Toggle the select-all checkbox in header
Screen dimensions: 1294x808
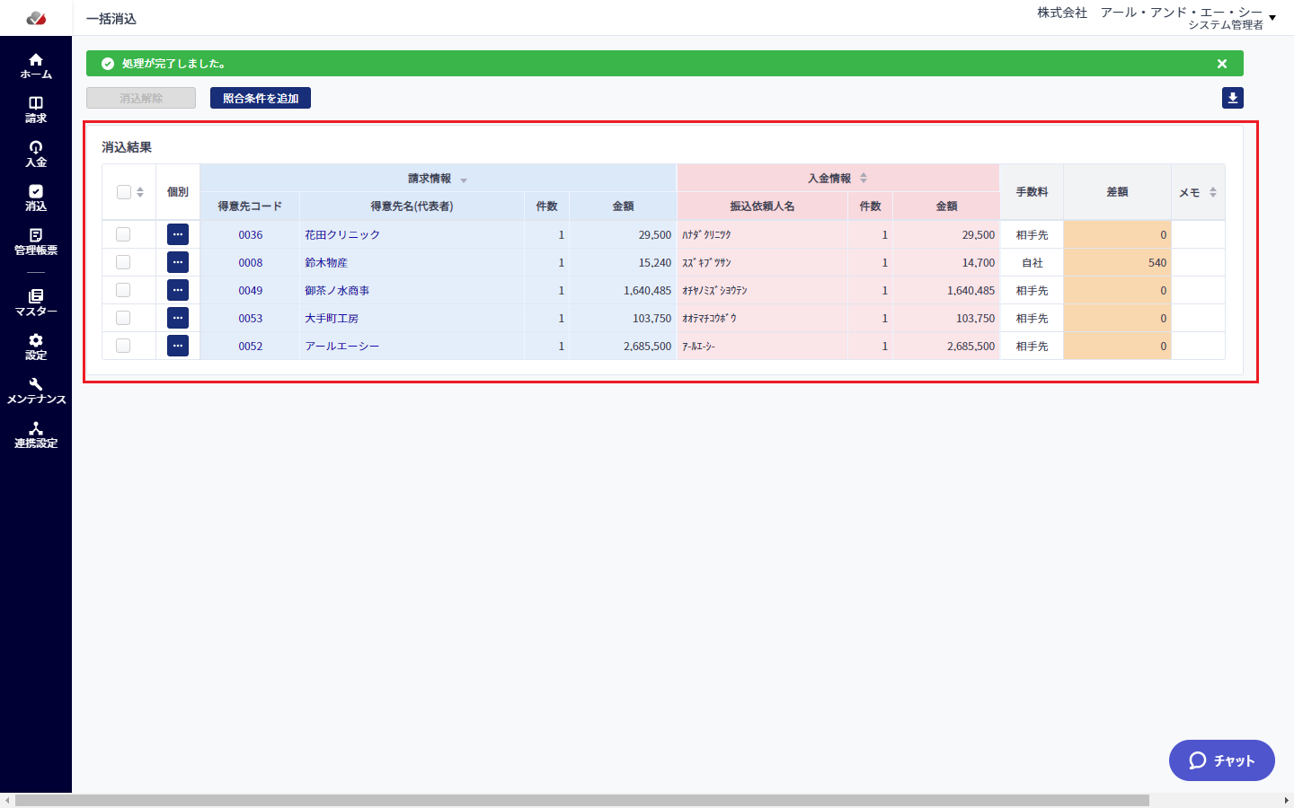click(124, 192)
